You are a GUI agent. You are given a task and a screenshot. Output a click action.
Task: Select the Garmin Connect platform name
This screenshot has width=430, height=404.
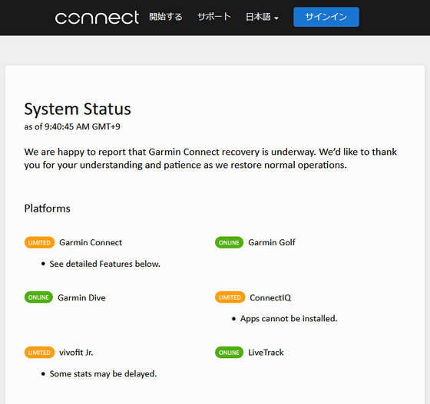[x=91, y=242]
